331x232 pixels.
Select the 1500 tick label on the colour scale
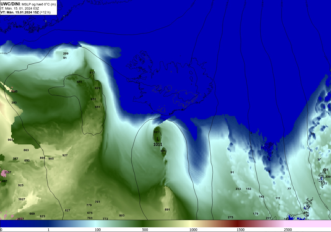[x=241, y=230]
